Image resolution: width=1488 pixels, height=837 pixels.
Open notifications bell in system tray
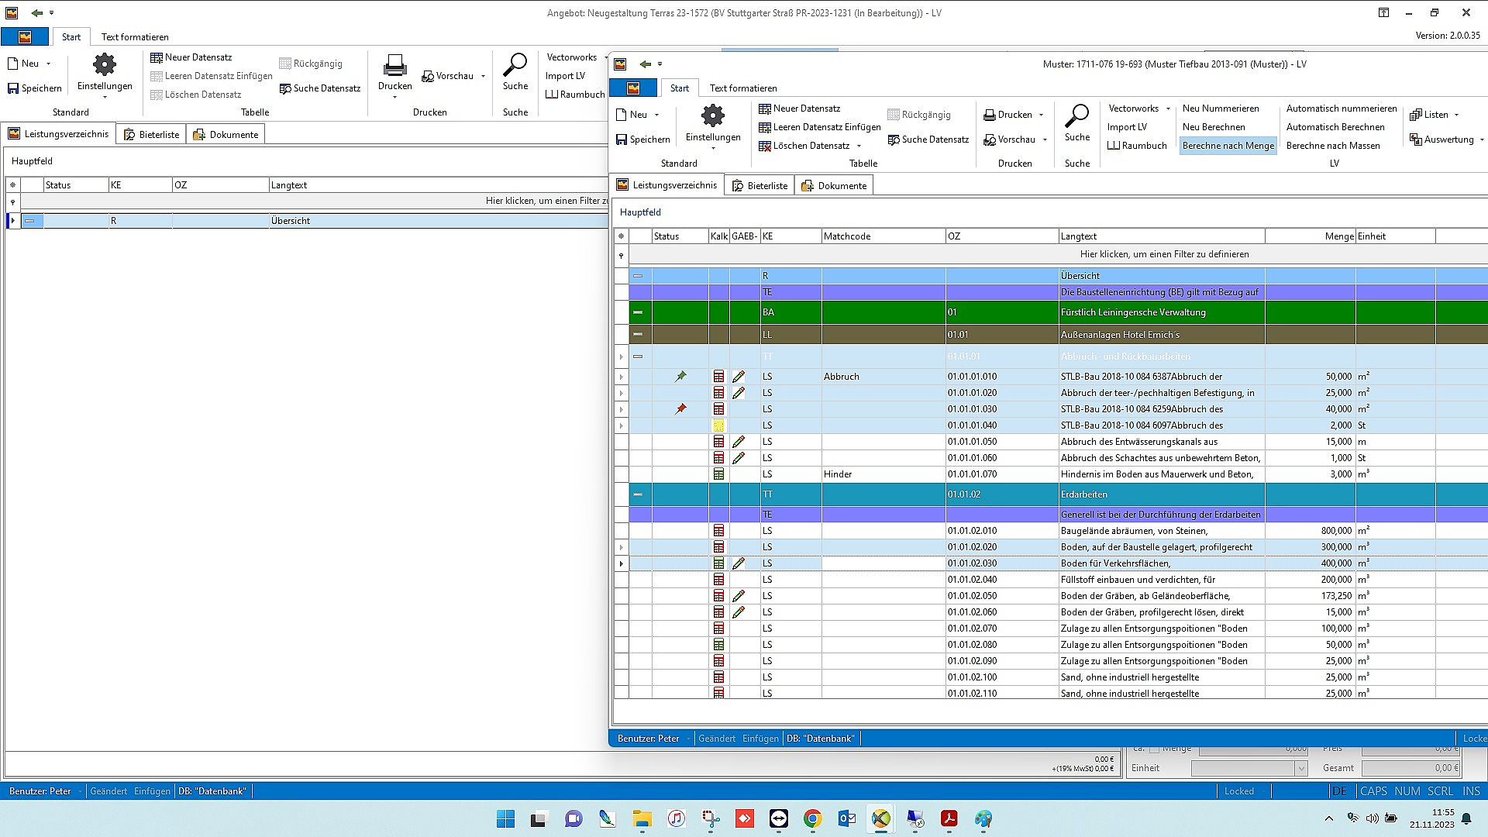point(1466,818)
